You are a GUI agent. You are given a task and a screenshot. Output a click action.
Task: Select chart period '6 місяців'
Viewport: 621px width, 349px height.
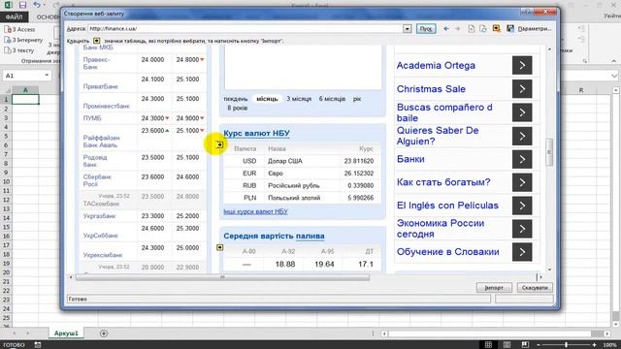coord(332,99)
